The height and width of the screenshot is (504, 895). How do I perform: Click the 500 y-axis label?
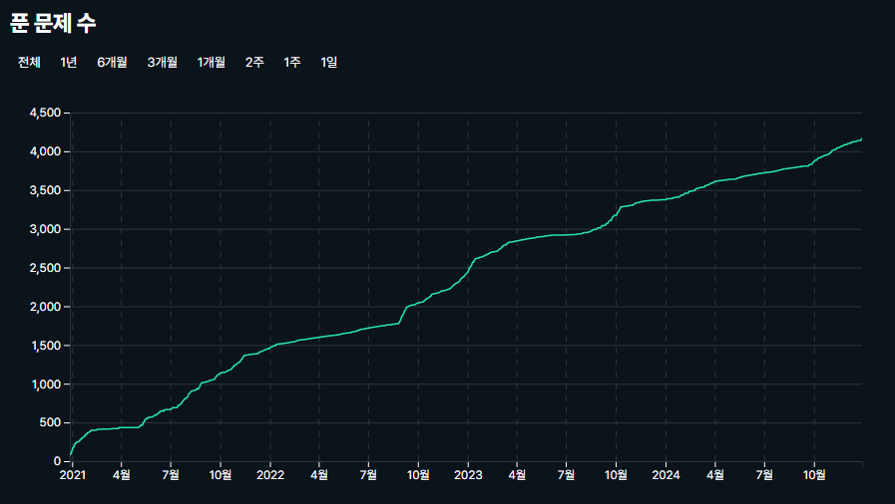click(50, 422)
